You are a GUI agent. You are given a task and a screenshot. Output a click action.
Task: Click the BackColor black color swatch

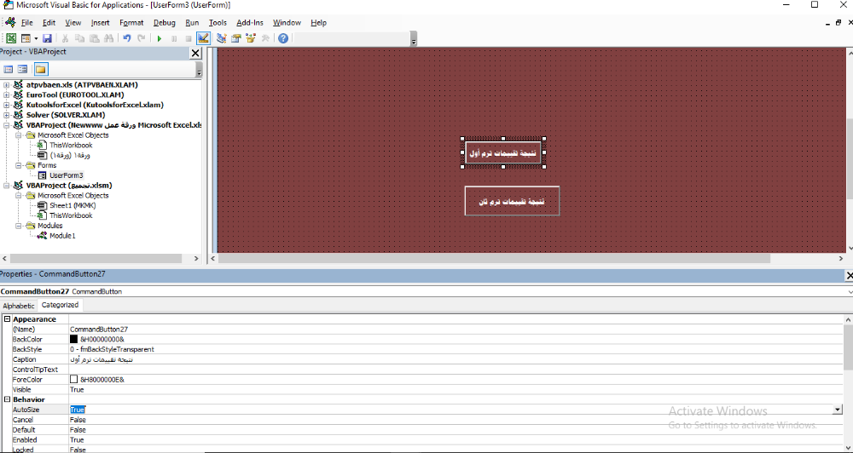[x=74, y=340]
